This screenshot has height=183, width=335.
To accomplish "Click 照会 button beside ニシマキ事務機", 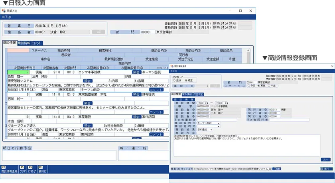I will coord(137,72).
